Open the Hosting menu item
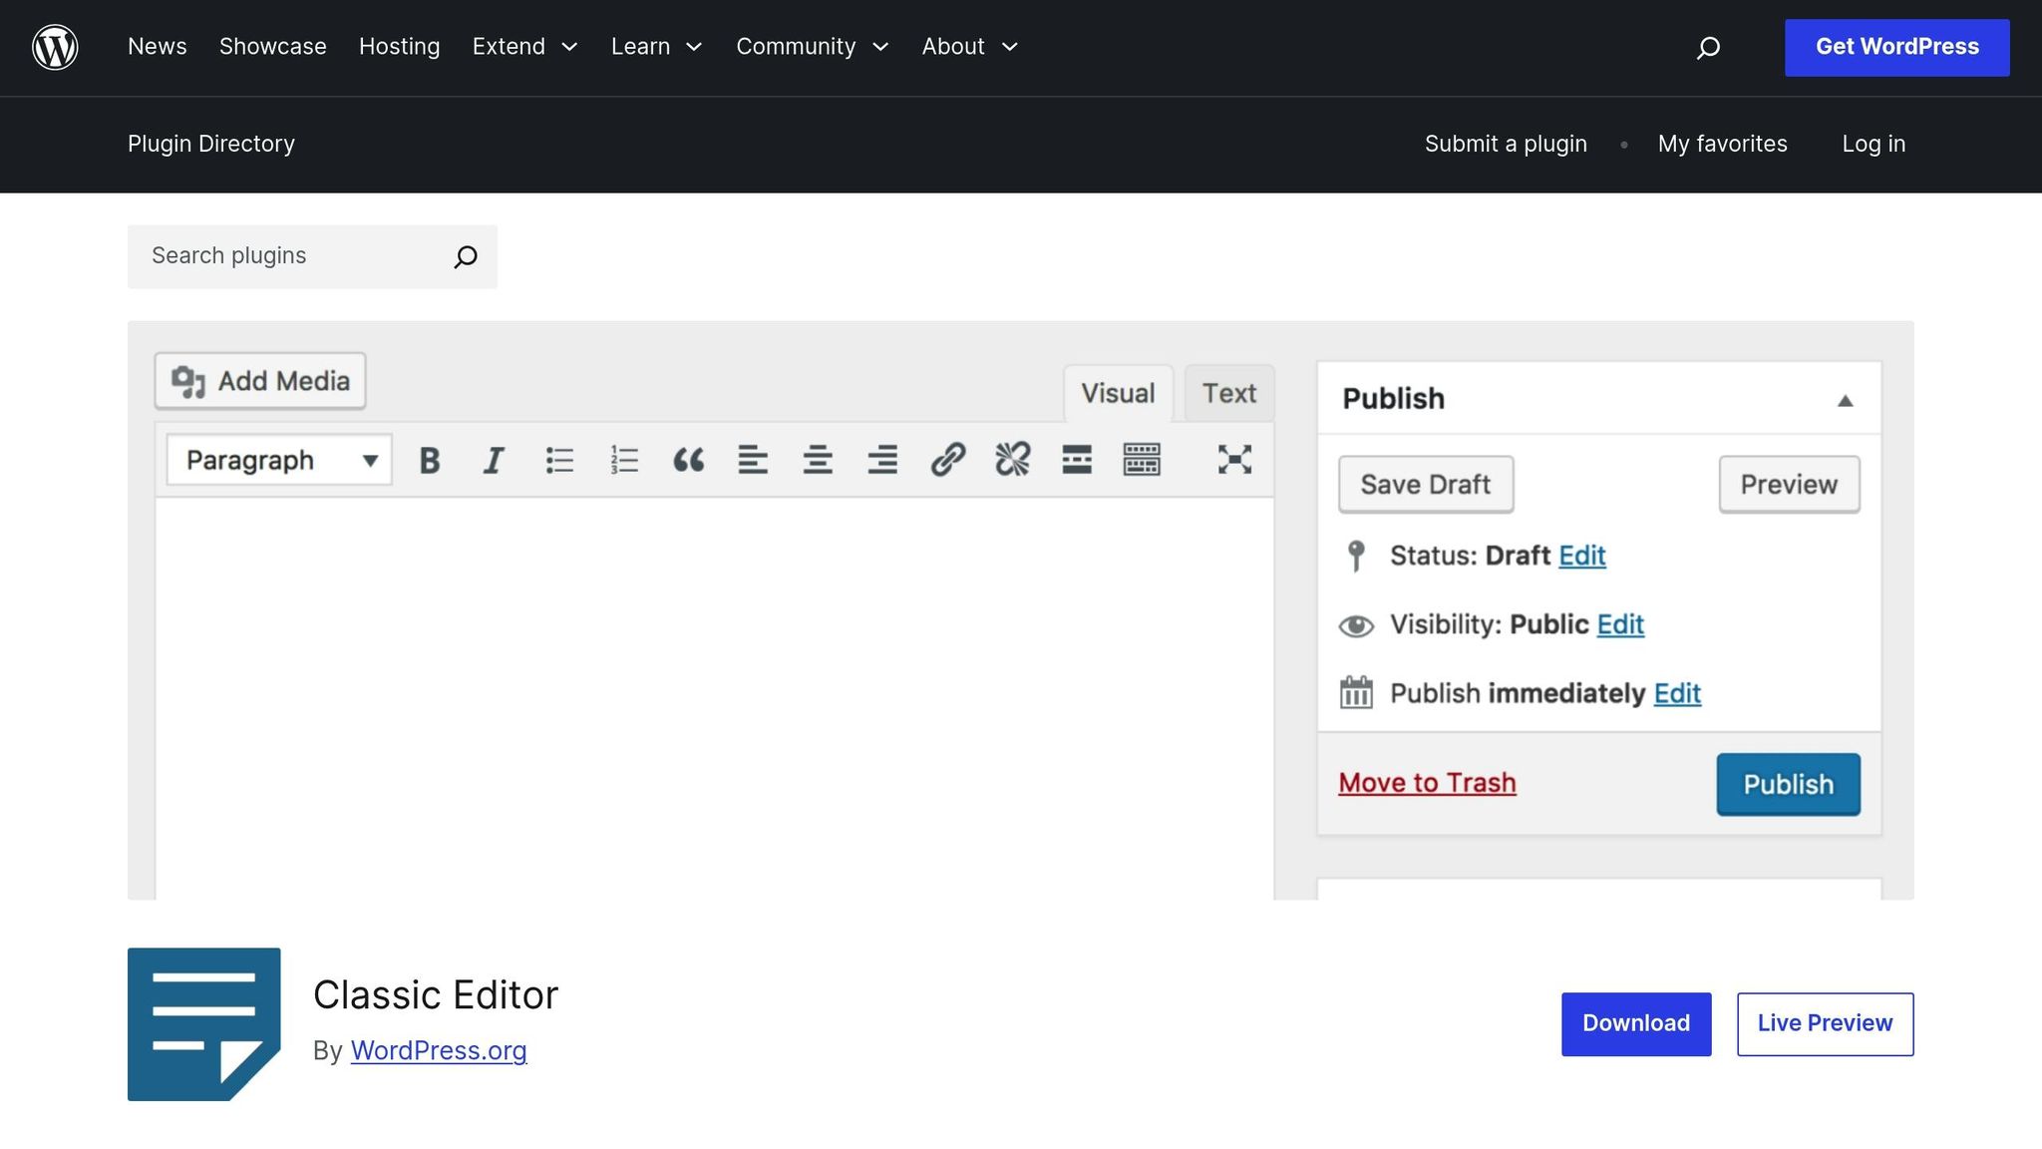 [399, 47]
